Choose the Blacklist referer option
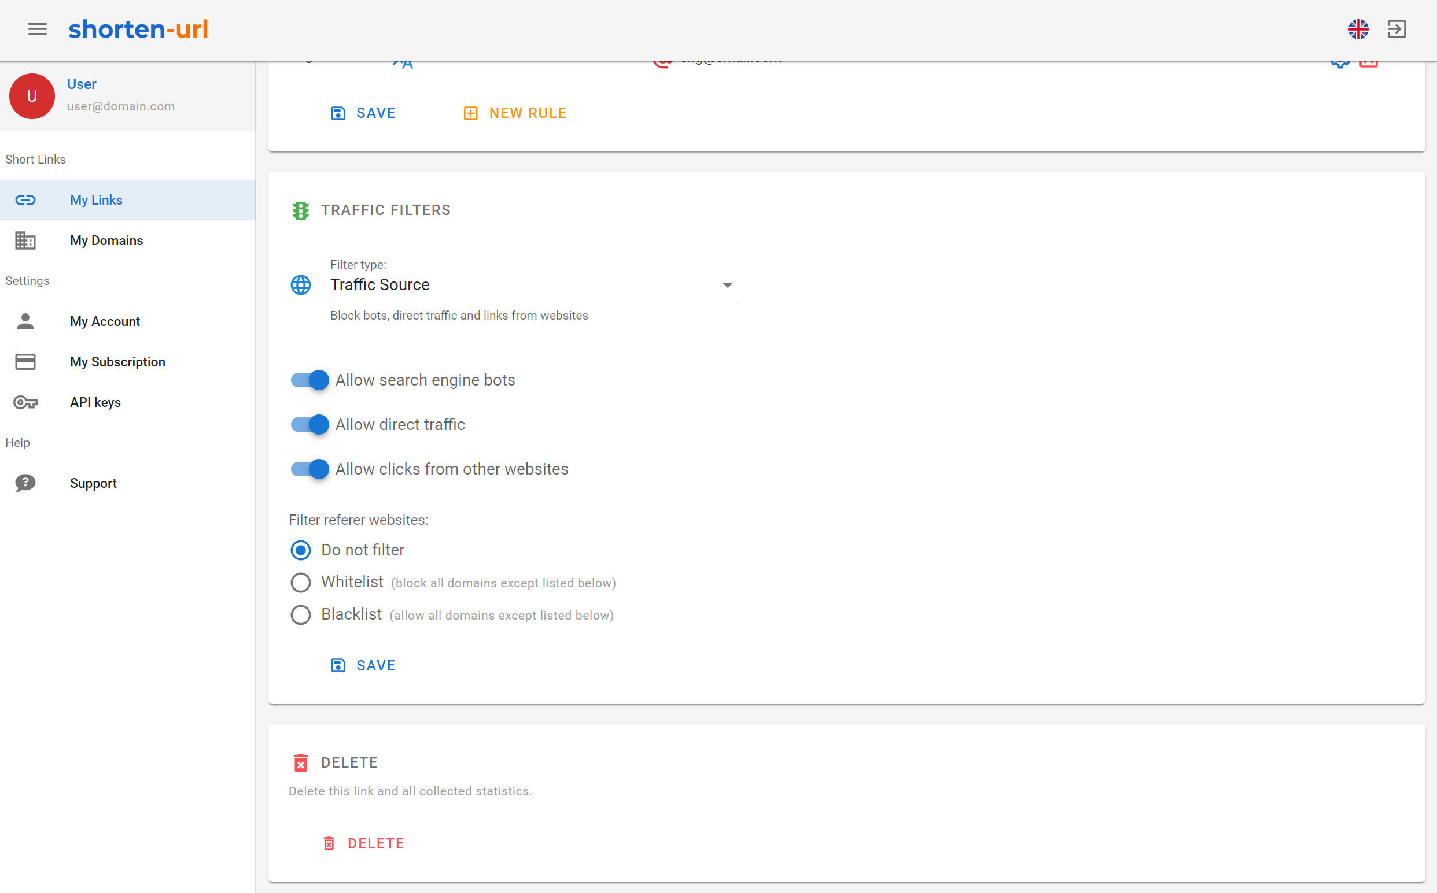This screenshot has height=893, width=1437. tap(301, 615)
